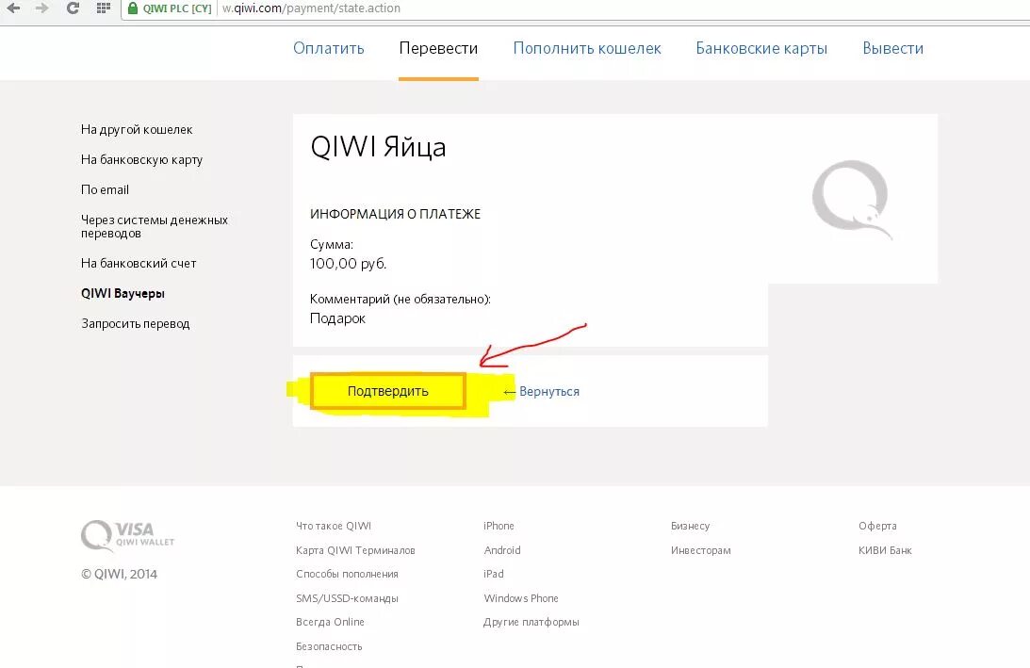Viewport: 1030px width, 668px height.
Task: Open the Оплатить tab
Action: [329, 49]
